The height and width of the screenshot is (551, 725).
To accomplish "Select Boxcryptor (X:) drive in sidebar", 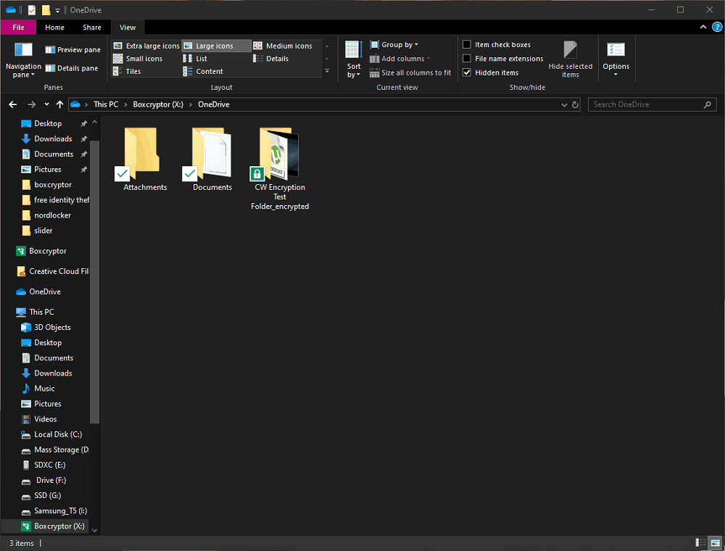I will point(45,526).
